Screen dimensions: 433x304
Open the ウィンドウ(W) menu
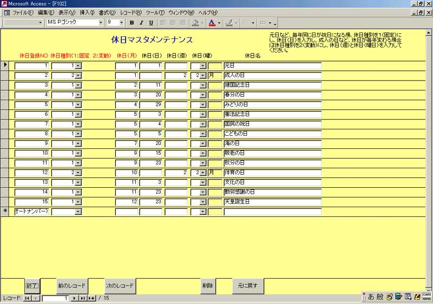(181, 12)
